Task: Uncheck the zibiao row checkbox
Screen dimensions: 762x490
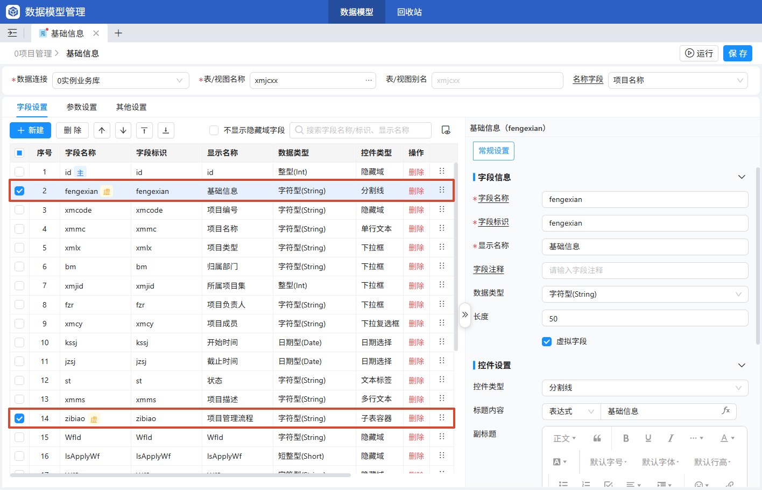Action: [x=19, y=418]
